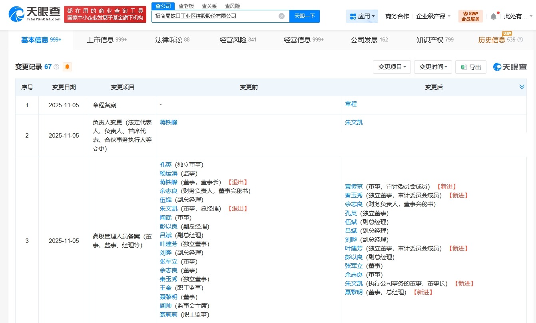
Task: Open the notification bell in the top bar
Action: [x=493, y=16]
